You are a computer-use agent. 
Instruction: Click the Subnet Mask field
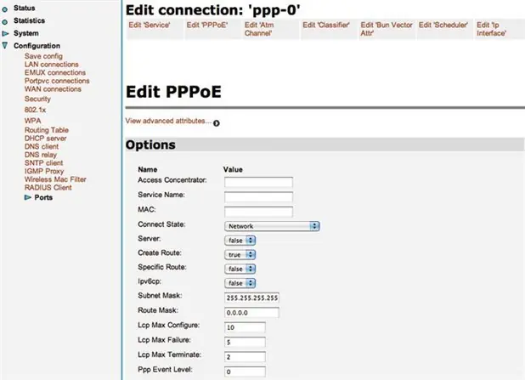click(x=251, y=298)
